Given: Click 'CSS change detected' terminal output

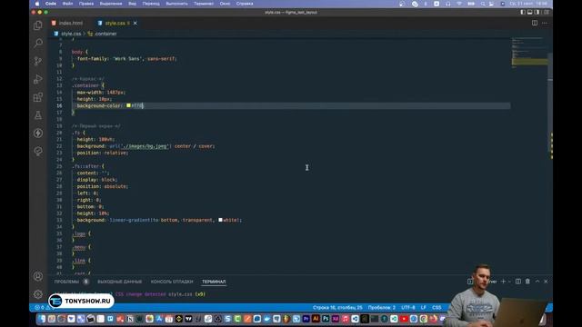Looking at the screenshot, I should click(x=140, y=294).
